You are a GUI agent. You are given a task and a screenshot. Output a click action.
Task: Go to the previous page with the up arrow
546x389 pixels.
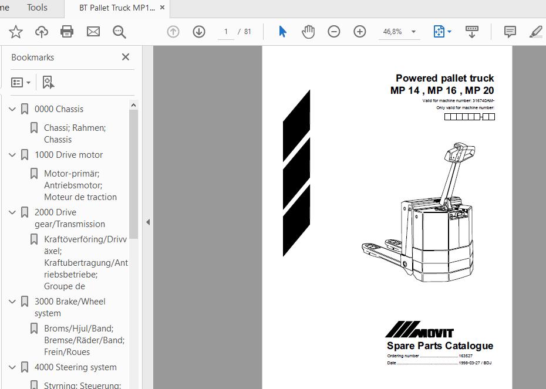(173, 32)
